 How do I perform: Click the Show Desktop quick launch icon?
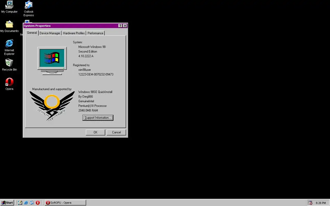click(x=20, y=203)
